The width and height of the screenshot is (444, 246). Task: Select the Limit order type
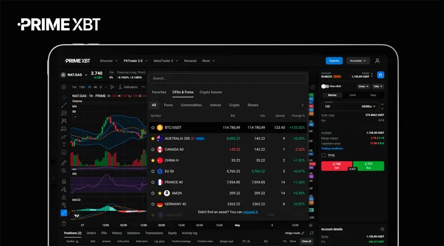(x=353, y=95)
